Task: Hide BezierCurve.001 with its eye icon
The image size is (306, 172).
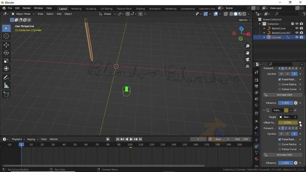Action: pyautogui.click(x=297, y=33)
